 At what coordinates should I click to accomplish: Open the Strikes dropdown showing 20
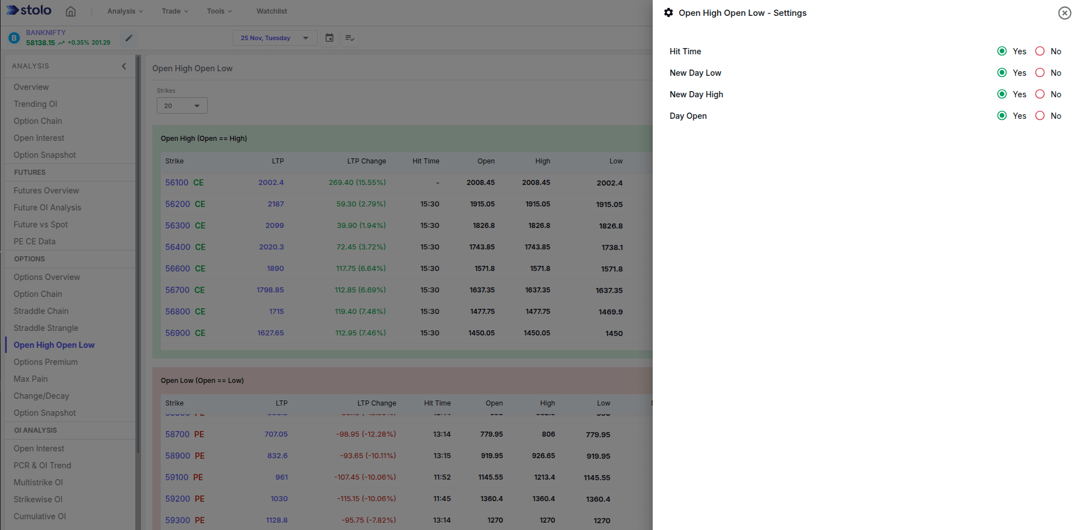tap(182, 106)
